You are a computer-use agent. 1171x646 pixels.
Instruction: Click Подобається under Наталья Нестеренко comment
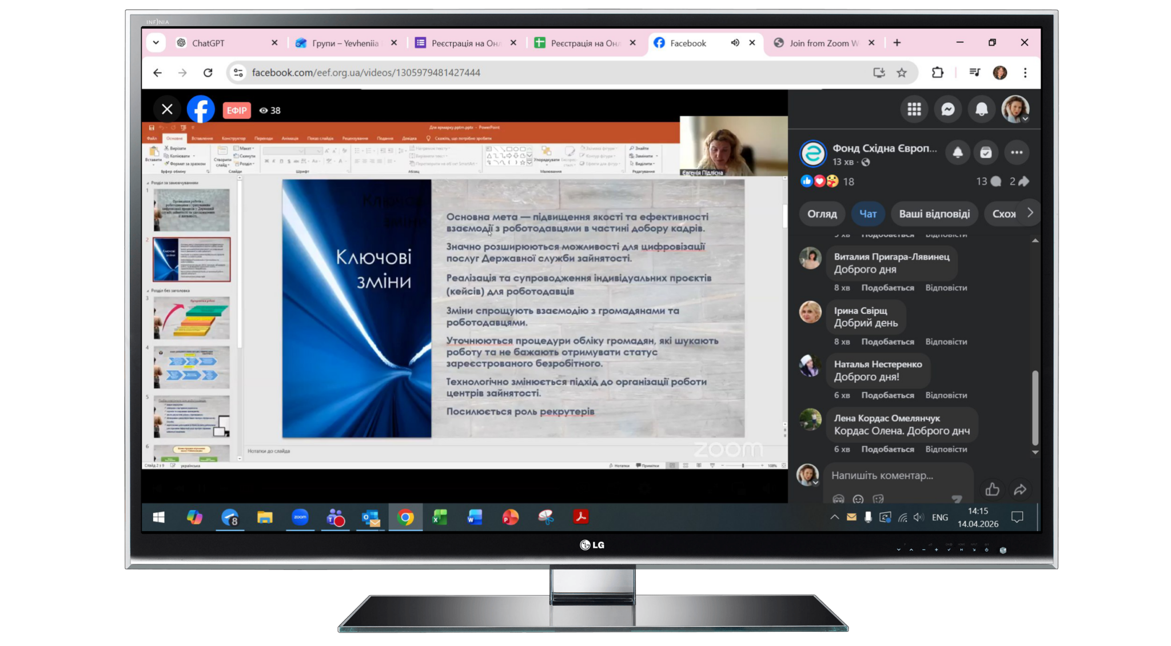coord(887,395)
